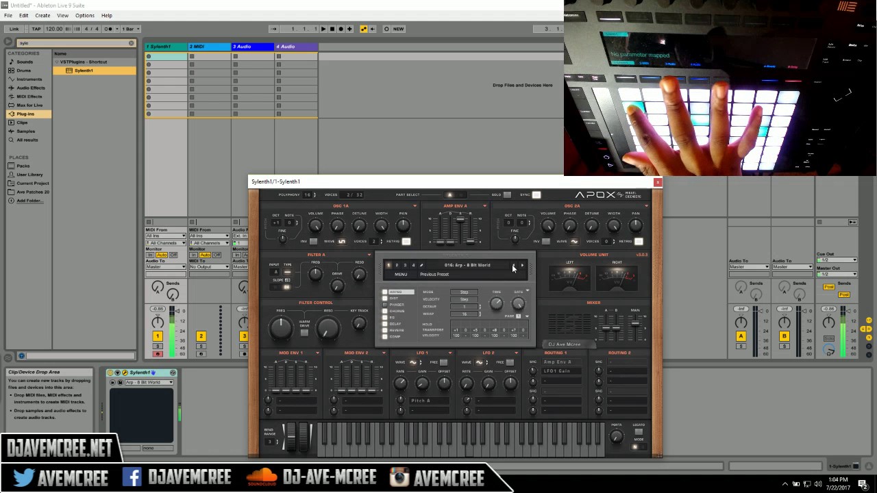Enable the DELAY effect in Sylenth1
The width and height of the screenshot is (877, 493).
pos(384,324)
